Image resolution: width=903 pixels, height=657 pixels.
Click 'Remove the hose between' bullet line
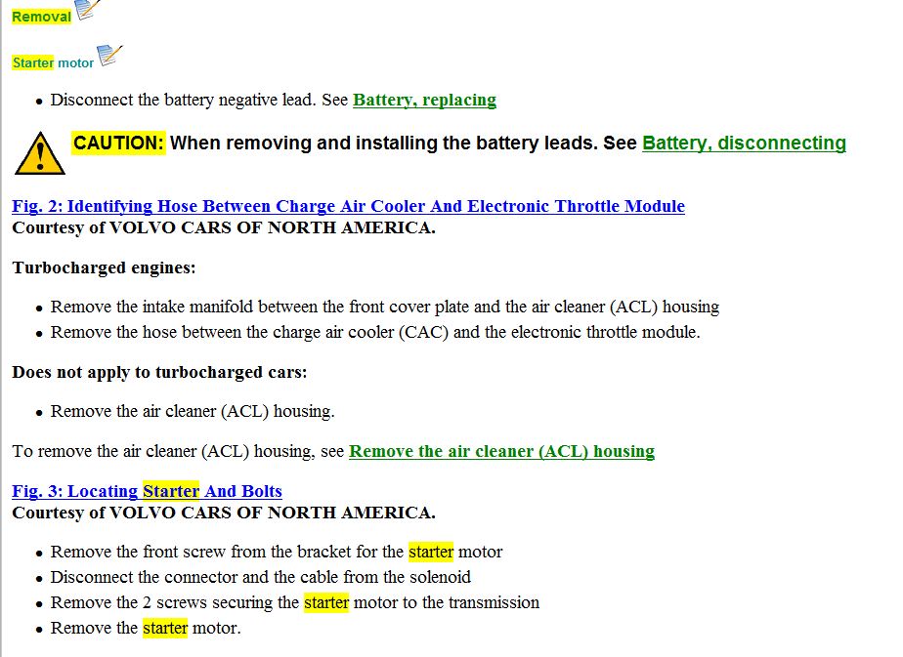(375, 332)
